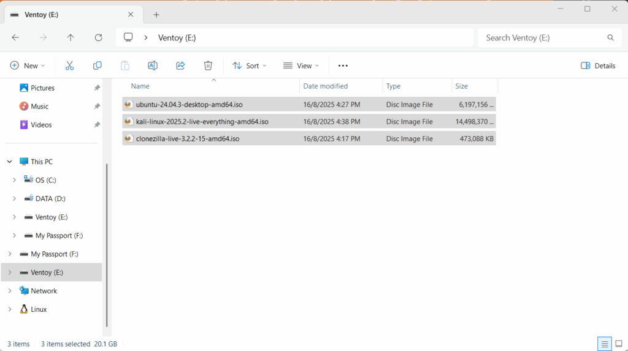Expand the OS (C:) drive tree
The width and height of the screenshot is (628, 351).
[x=15, y=180]
